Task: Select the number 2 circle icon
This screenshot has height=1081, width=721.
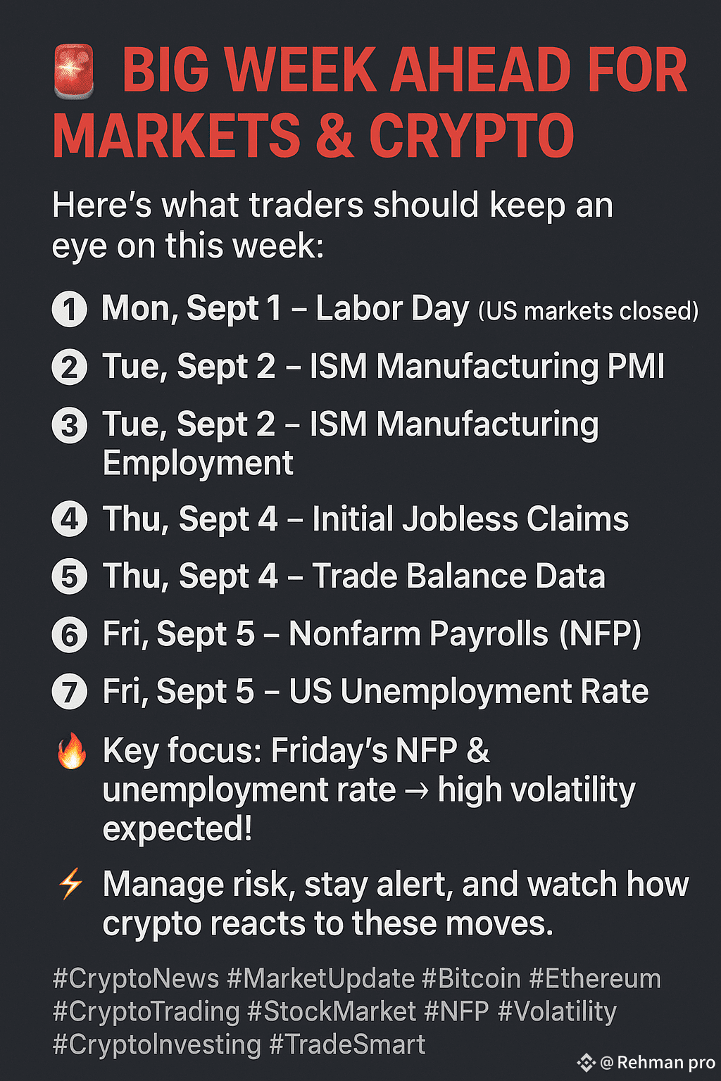Action: tap(70, 367)
